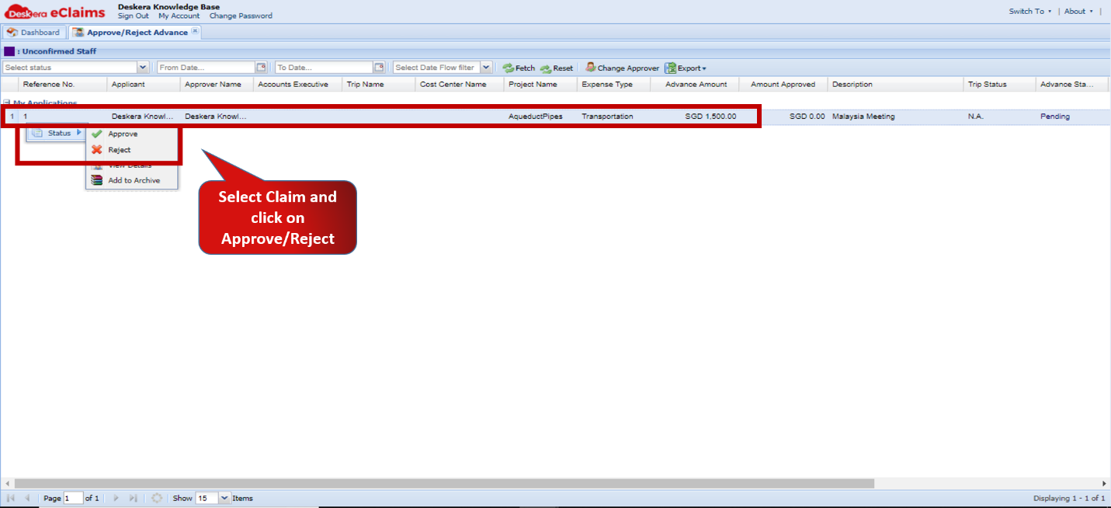Screen dimensions: 1111x508
Task: Click the Deskera eClaims logo
Action: (54, 11)
